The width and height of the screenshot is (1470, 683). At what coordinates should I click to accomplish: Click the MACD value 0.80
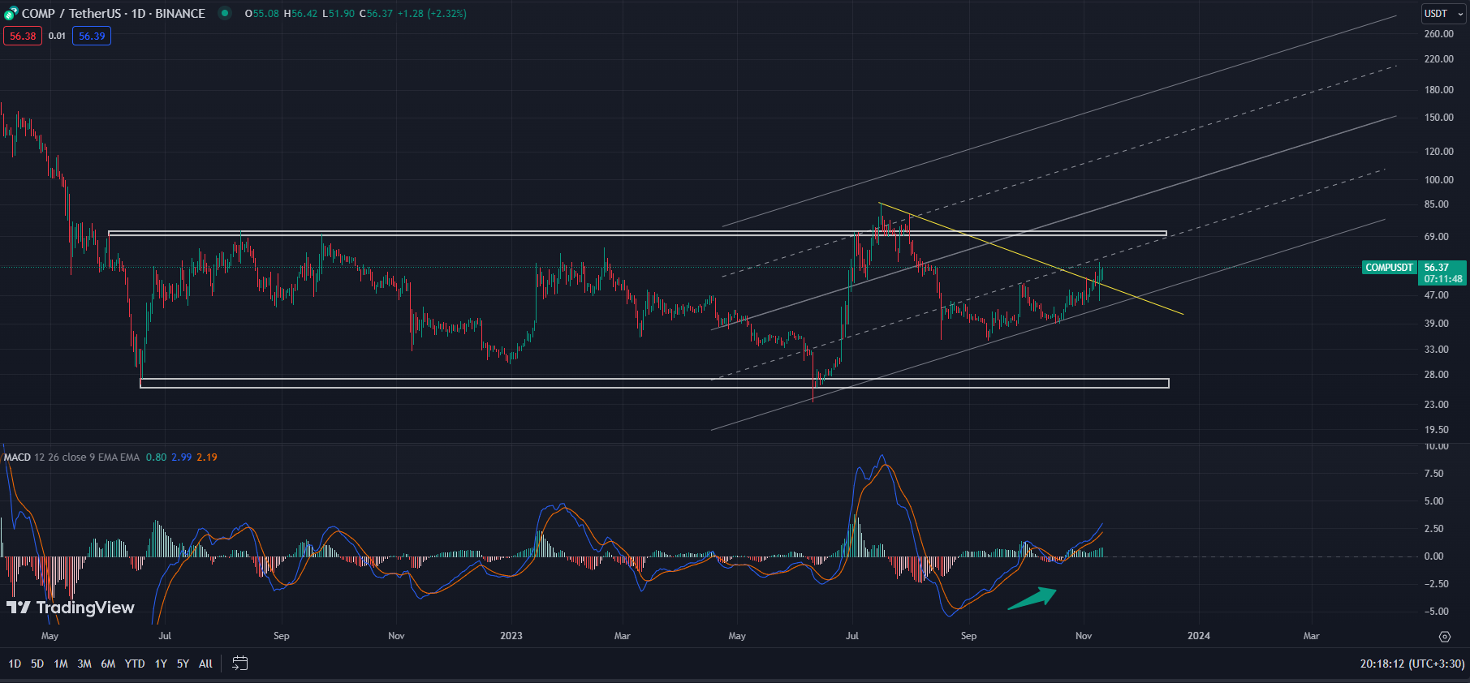pos(156,457)
